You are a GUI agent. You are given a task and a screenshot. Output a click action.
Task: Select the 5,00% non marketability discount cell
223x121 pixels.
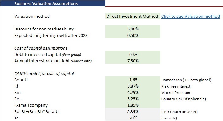tap(133, 29)
